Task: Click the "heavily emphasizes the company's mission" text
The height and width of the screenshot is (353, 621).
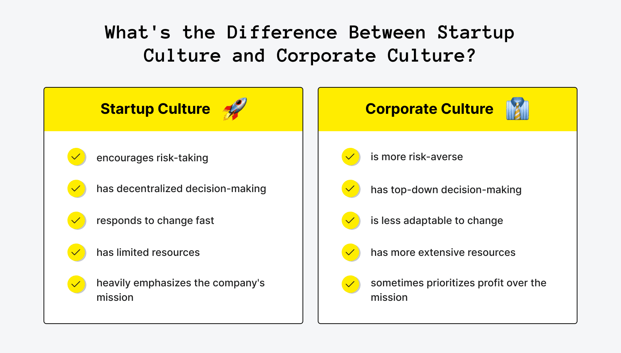Action: (x=180, y=290)
